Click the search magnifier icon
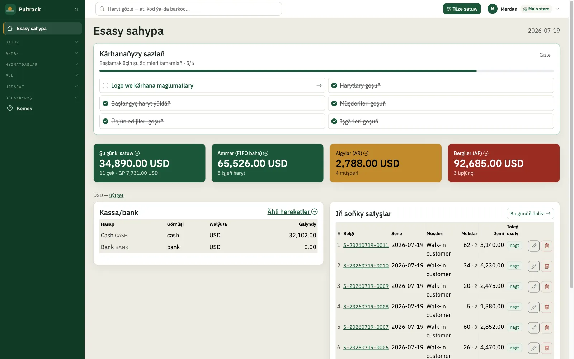This screenshot has width=574, height=359. pos(102,9)
